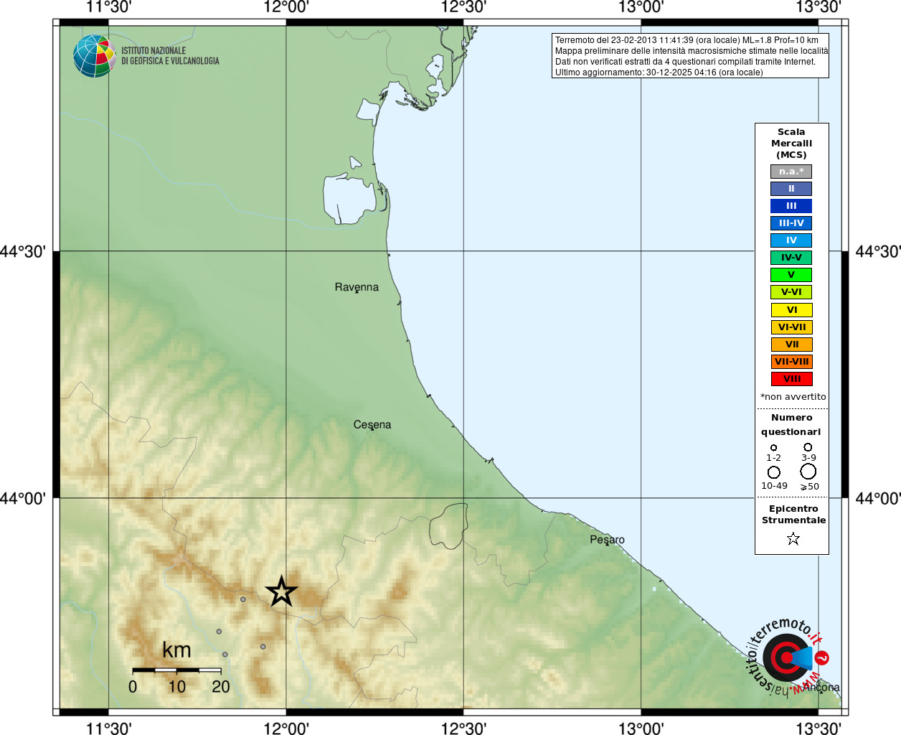Click the haisentitoilterremoto.it logo
The image size is (901, 735).
point(789,657)
